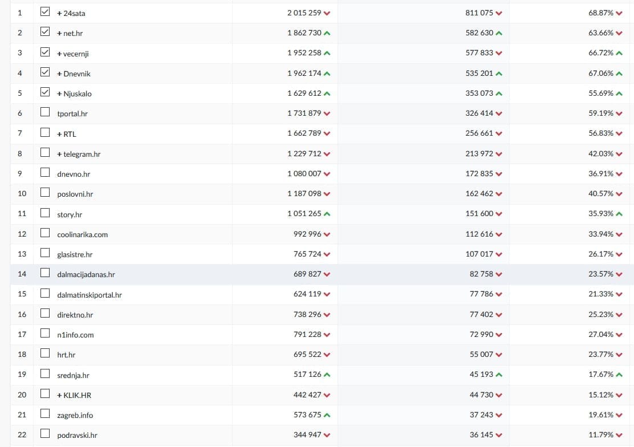Click the green up arrow beside 573 675
This screenshot has width=634, height=447.
(x=327, y=415)
